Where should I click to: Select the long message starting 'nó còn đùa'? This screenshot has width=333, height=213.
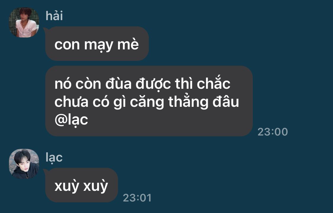coord(149,101)
